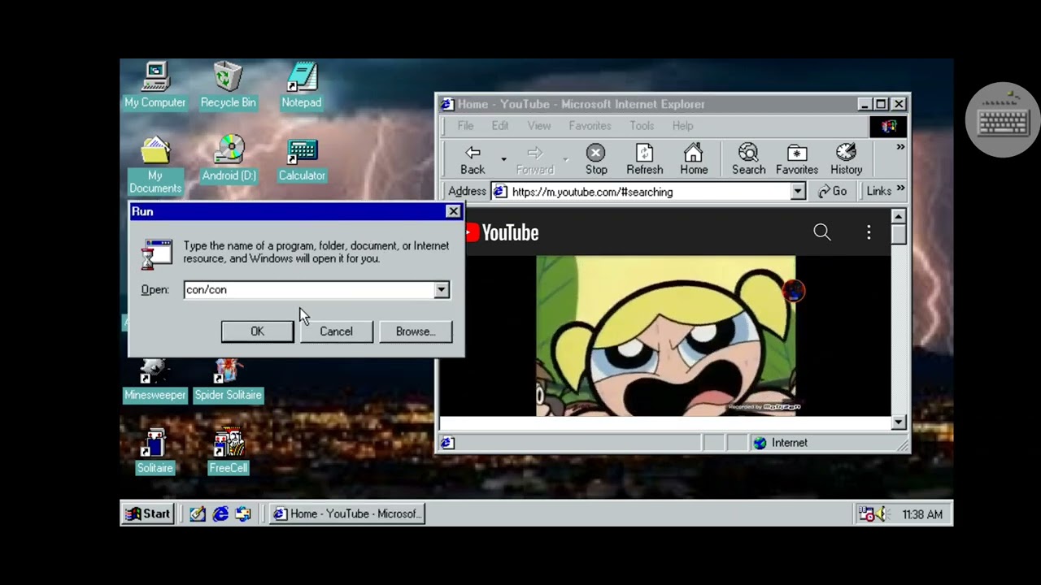Go to Home page in Internet Explorer
This screenshot has width=1041, height=585.
tap(694, 159)
